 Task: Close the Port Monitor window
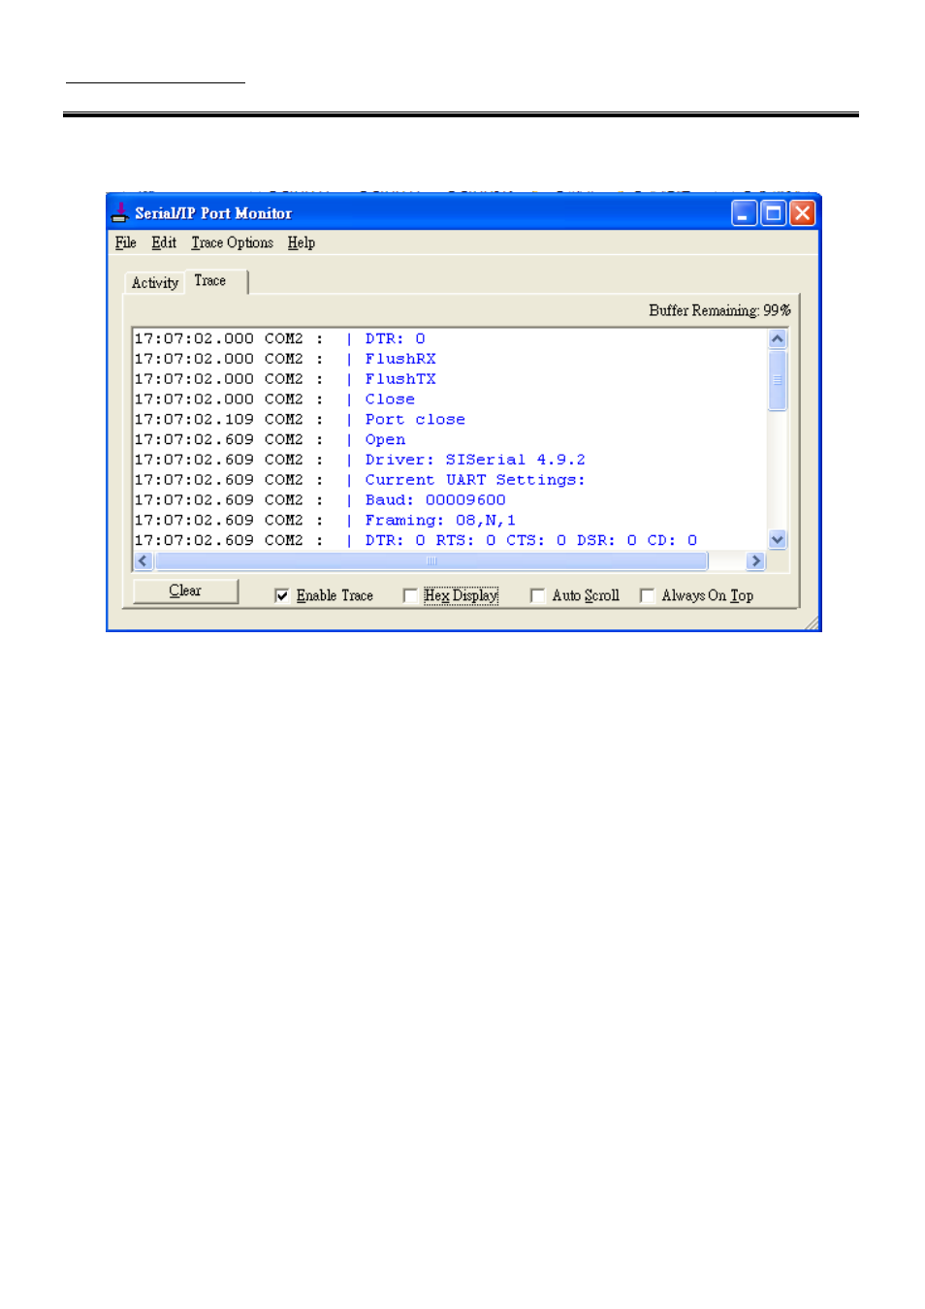click(802, 213)
